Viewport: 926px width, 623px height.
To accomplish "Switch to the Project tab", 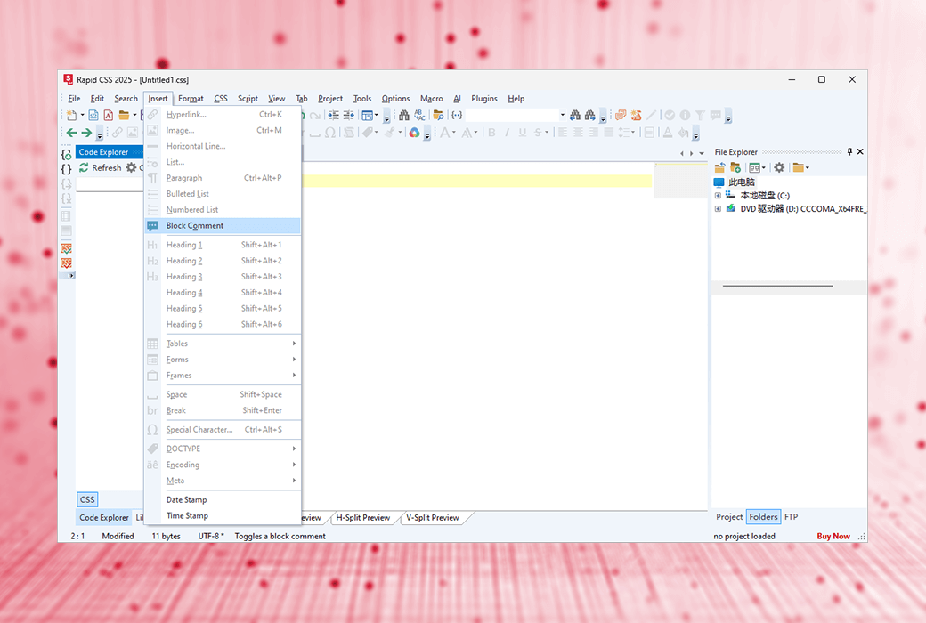I will (729, 517).
